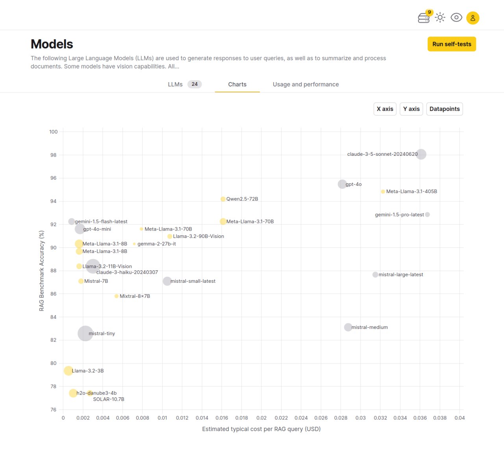Open the X axis dropdown
The image size is (504, 452).
click(385, 109)
